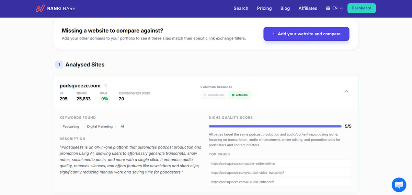Select the alitu.com compare result

tap(240, 95)
